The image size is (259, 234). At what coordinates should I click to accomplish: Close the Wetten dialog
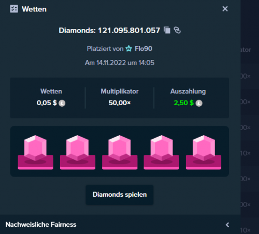225,9
